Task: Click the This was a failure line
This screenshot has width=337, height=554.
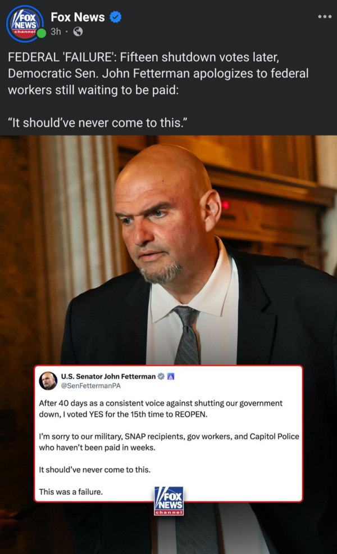Action: pos(71,492)
